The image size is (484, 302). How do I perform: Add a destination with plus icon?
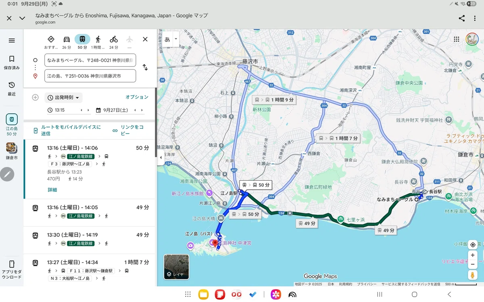click(35, 97)
